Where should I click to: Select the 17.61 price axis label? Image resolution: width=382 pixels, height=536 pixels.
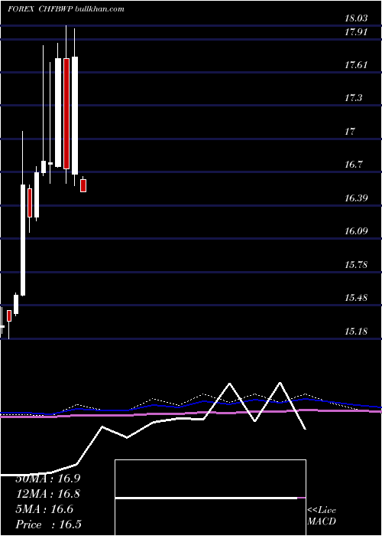tap(356, 65)
